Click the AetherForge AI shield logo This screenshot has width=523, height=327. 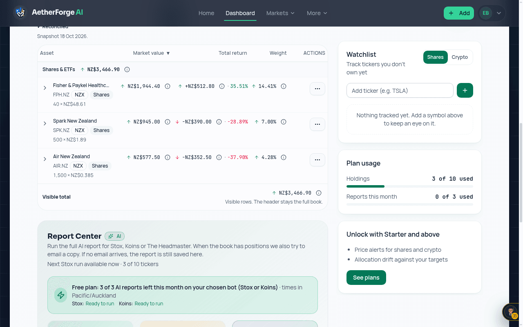click(x=20, y=13)
